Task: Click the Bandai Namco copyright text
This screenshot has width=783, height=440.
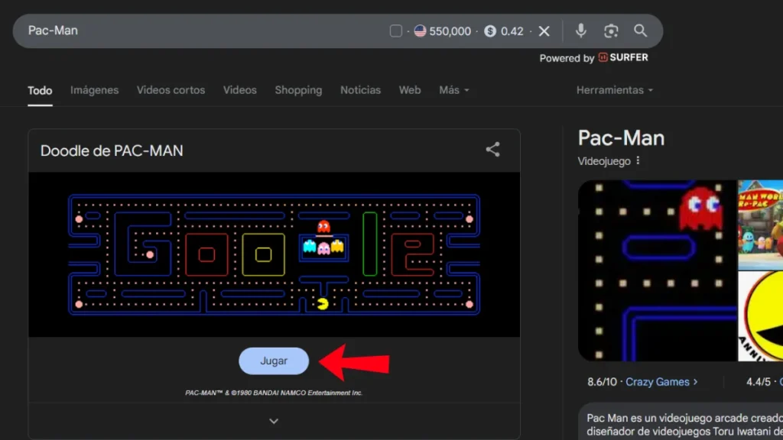Action: pyautogui.click(x=274, y=393)
